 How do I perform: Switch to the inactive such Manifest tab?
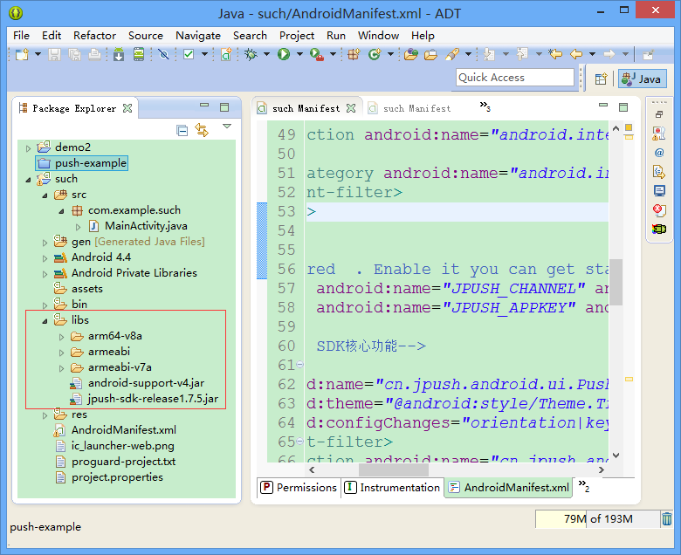[x=409, y=108]
